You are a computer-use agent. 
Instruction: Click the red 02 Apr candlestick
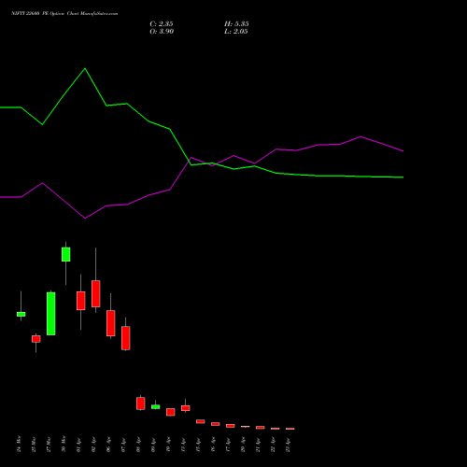point(96,293)
